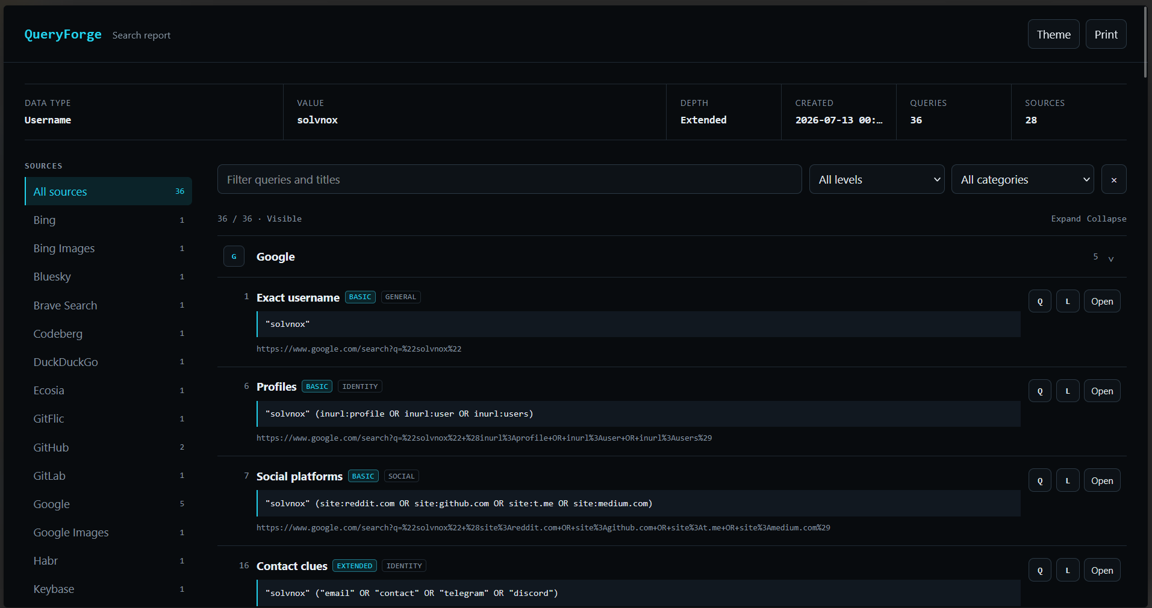Select Habr source
Viewport: 1152px width, 608px height.
tap(108, 560)
